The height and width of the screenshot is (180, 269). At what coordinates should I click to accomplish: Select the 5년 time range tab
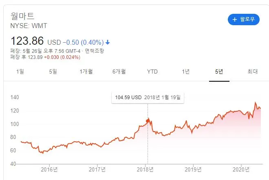click(x=219, y=72)
